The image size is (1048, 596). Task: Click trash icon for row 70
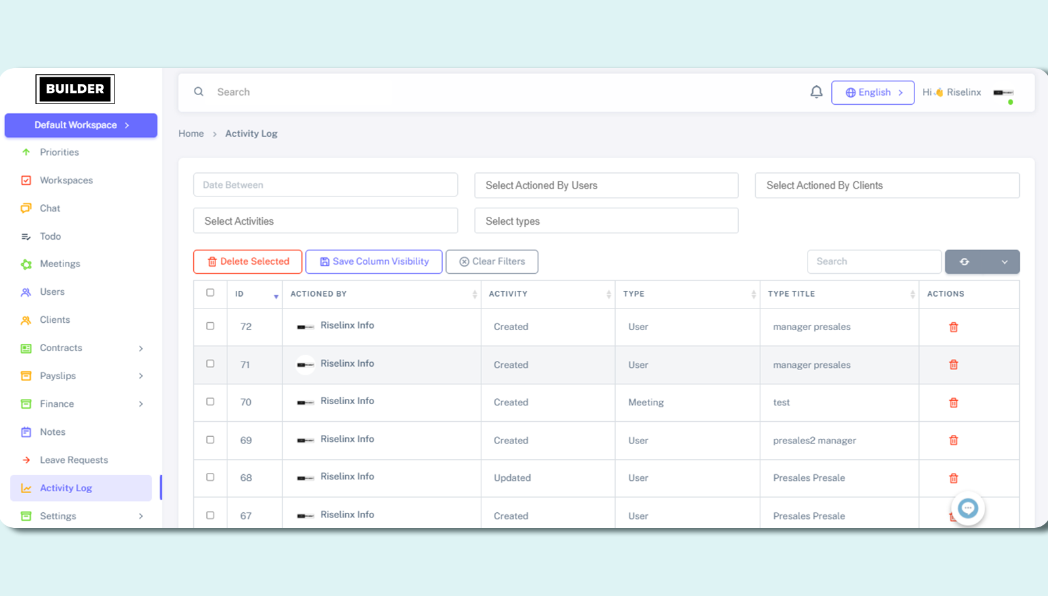tap(954, 403)
